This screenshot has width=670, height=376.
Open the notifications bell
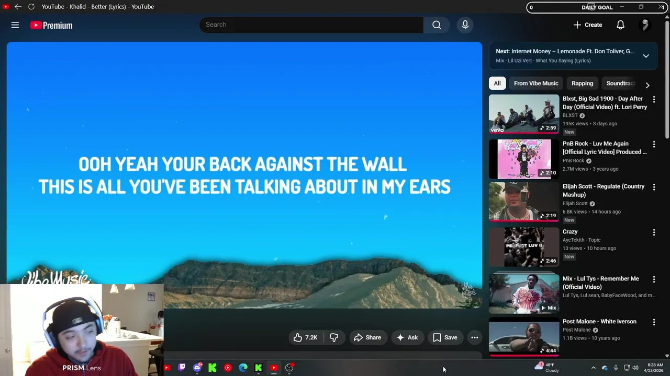tap(620, 25)
